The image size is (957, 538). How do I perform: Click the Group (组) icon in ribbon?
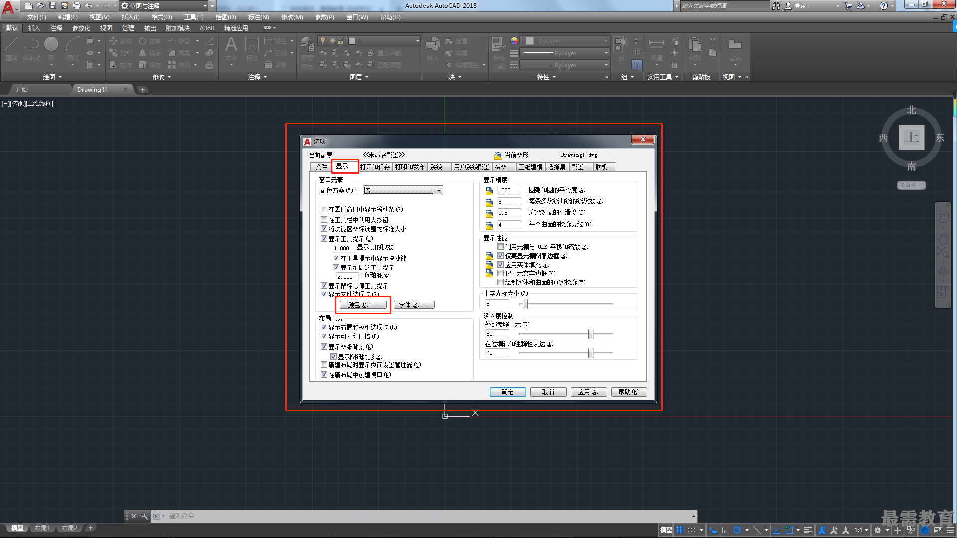point(621,48)
